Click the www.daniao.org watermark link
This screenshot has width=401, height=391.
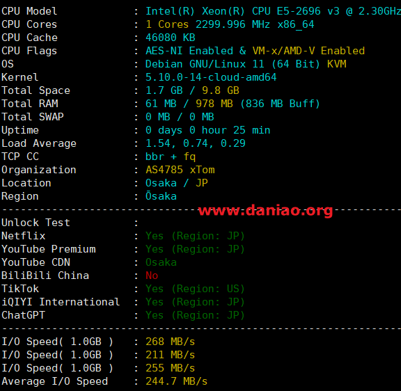tap(265, 211)
